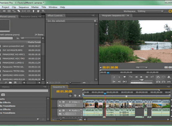
Task: Click Set Out Point in Program monitor
Action: (119, 77)
